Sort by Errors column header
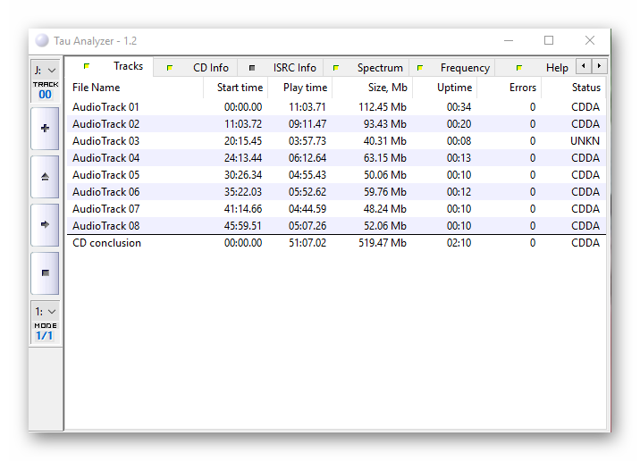Viewport: 640px width, 461px height. [522, 88]
